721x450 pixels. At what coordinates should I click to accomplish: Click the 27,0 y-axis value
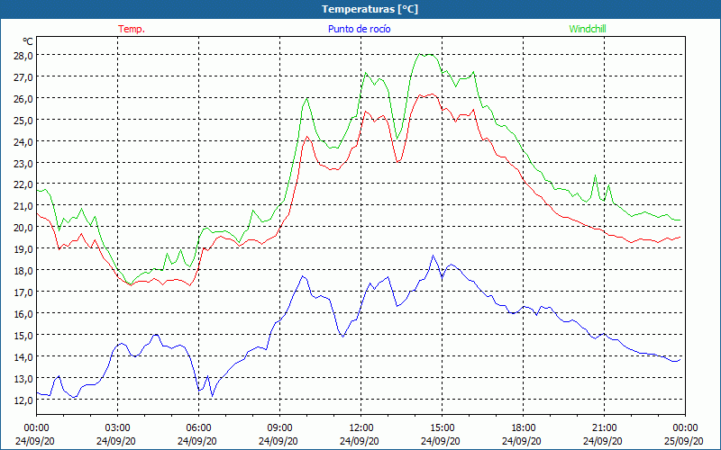click(x=23, y=77)
